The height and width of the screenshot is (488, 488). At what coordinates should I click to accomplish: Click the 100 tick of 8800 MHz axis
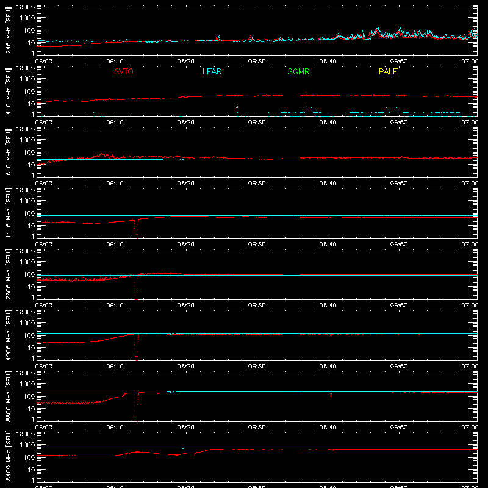pyautogui.click(x=29, y=396)
